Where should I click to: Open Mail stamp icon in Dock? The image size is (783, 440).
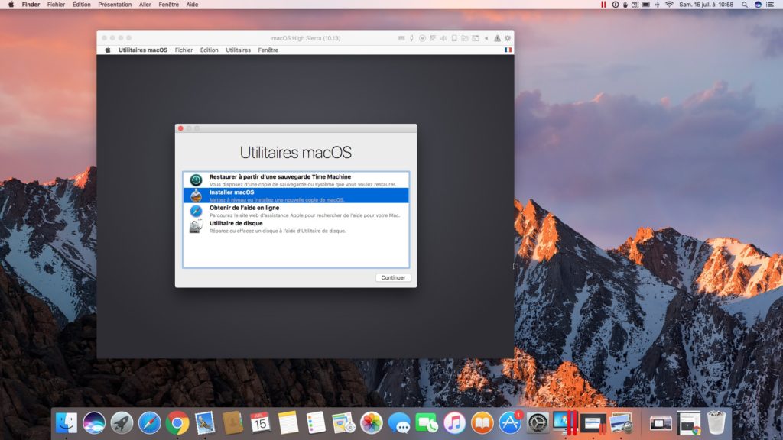pos(205,423)
